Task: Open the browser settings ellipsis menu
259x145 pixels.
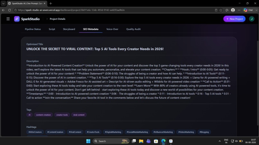Action: tap(239, 10)
